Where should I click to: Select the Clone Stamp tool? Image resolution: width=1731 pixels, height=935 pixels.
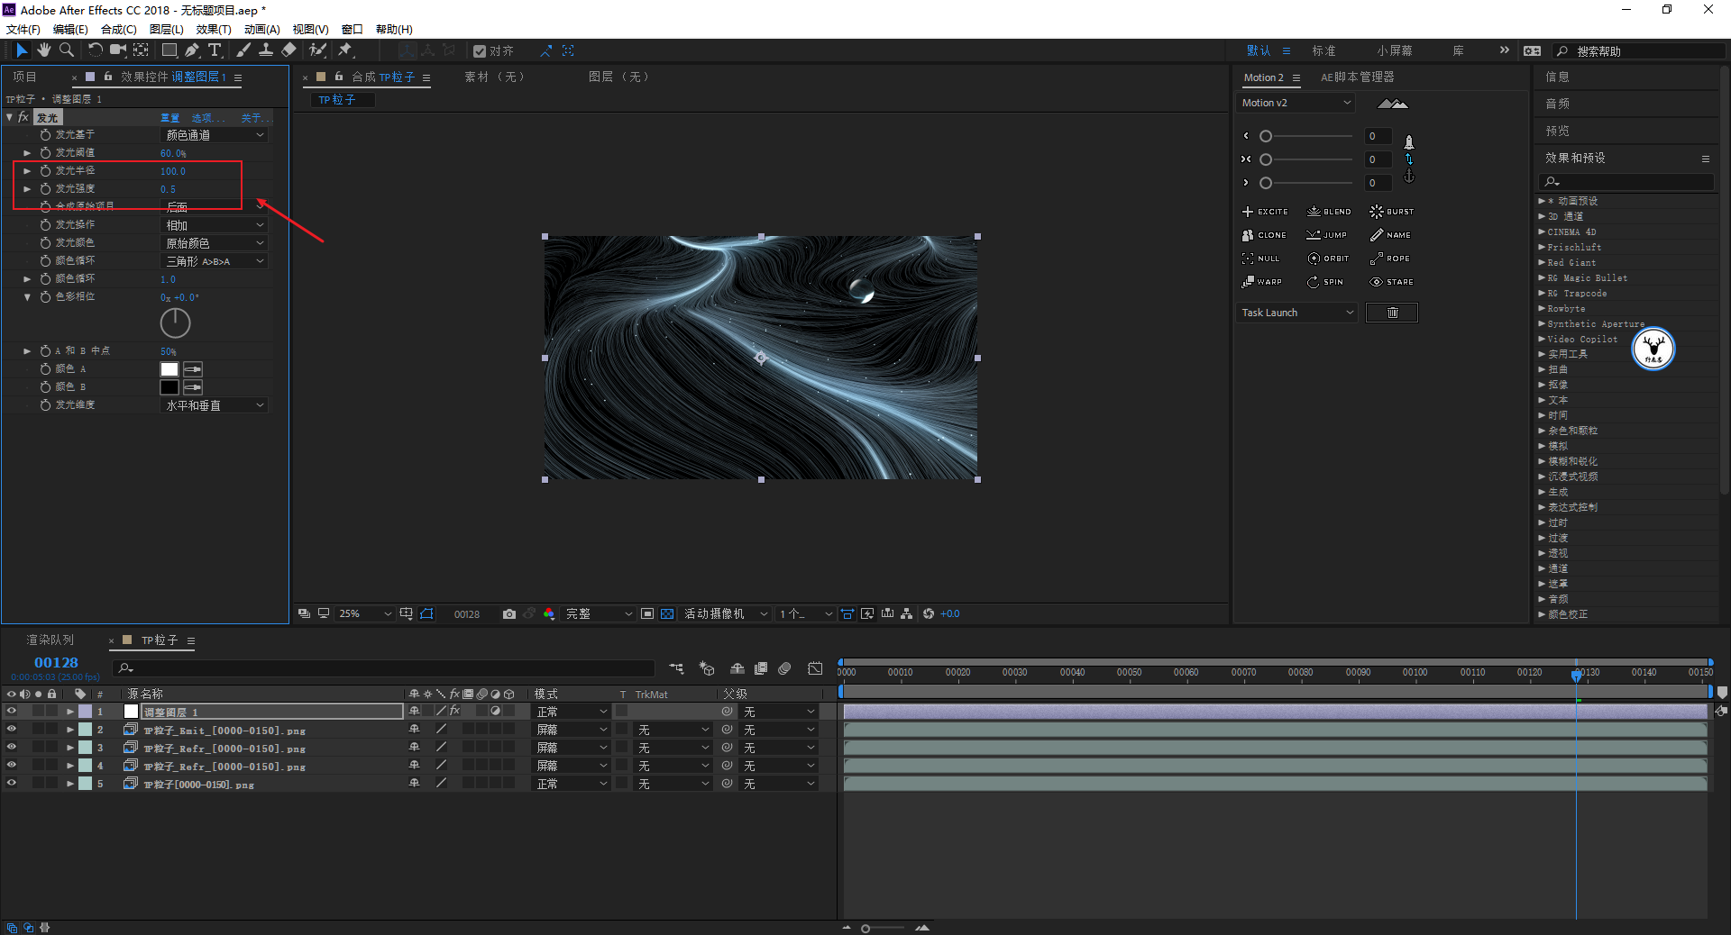click(x=266, y=50)
